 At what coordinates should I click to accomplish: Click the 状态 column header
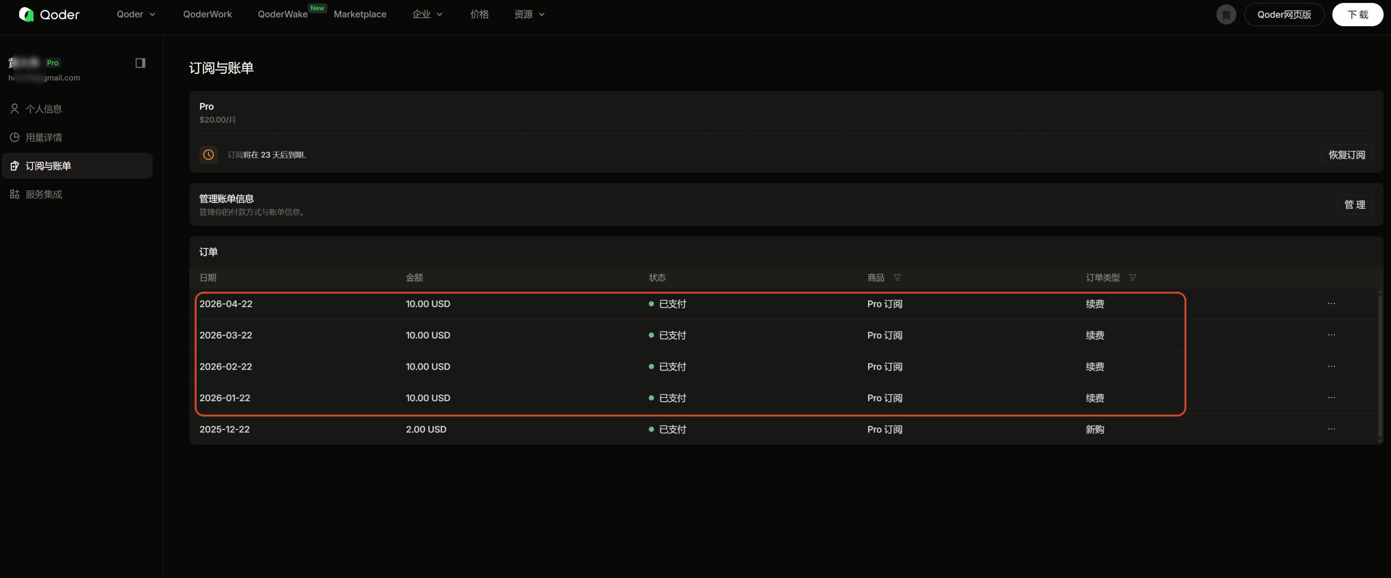pyautogui.click(x=657, y=277)
